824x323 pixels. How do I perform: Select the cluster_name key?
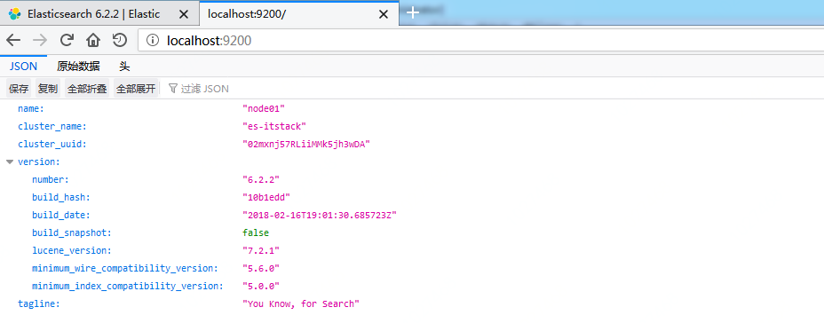click(52, 126)
